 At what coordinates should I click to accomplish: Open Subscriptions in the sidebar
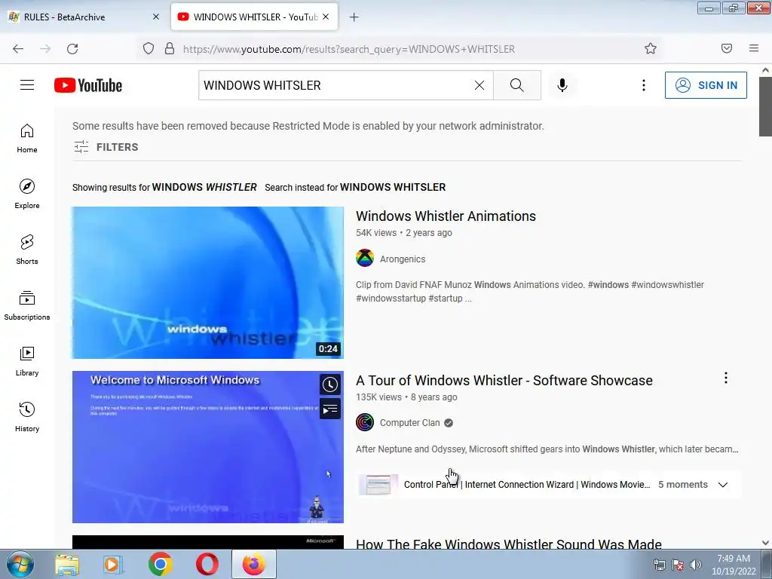point(27,306)
